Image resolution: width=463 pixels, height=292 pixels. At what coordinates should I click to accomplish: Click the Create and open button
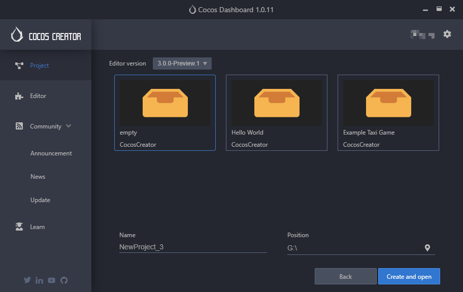point(409,277)
